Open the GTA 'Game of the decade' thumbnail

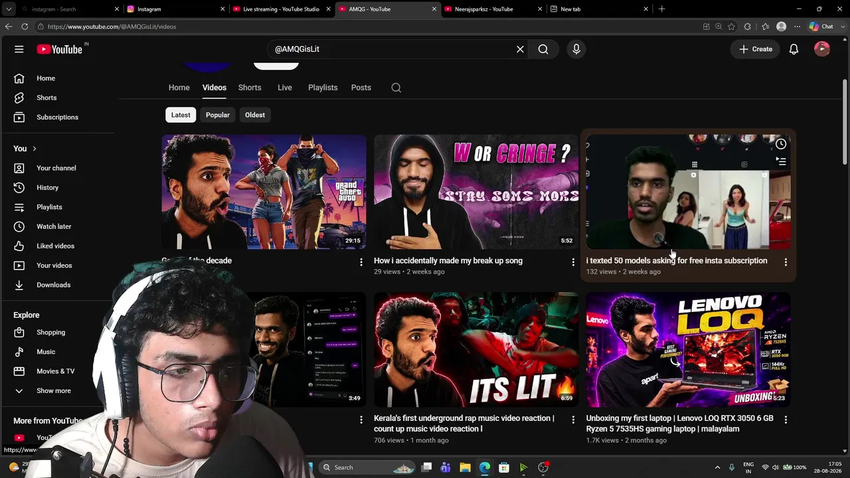(264, 192)
